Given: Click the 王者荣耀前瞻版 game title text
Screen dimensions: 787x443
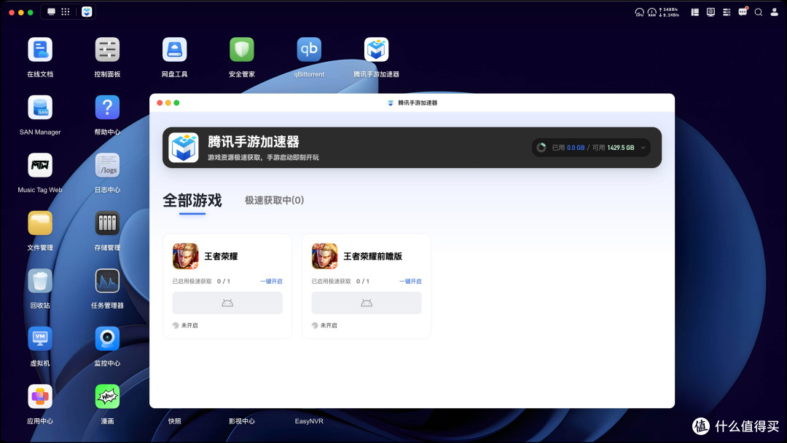Looking at the screenshot, I should pos(372,256).
